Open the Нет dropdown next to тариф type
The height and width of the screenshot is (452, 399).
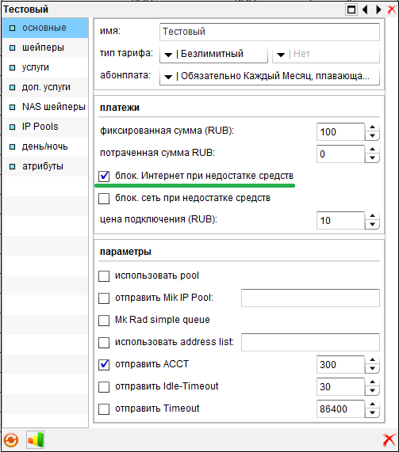pyautogui.click(x=326, y=54)
